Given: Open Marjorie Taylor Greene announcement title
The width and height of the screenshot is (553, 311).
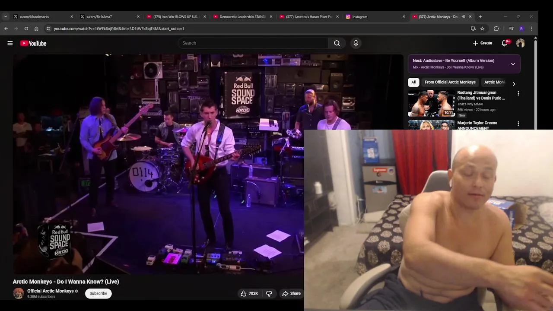Looking at the screenshot, I should click(x=477, y=125).
